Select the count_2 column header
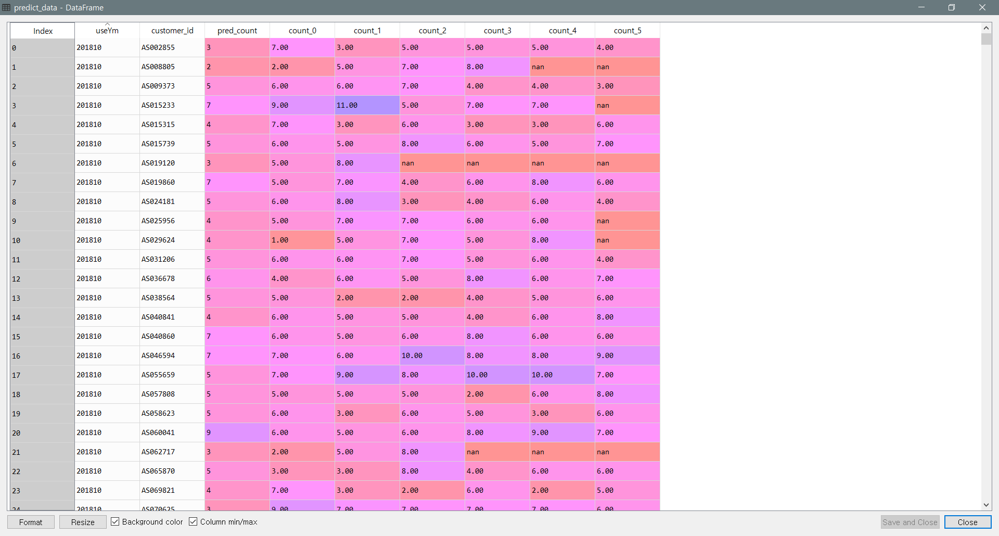This screenshot has height=536, width=999. (x=432, y=30)
